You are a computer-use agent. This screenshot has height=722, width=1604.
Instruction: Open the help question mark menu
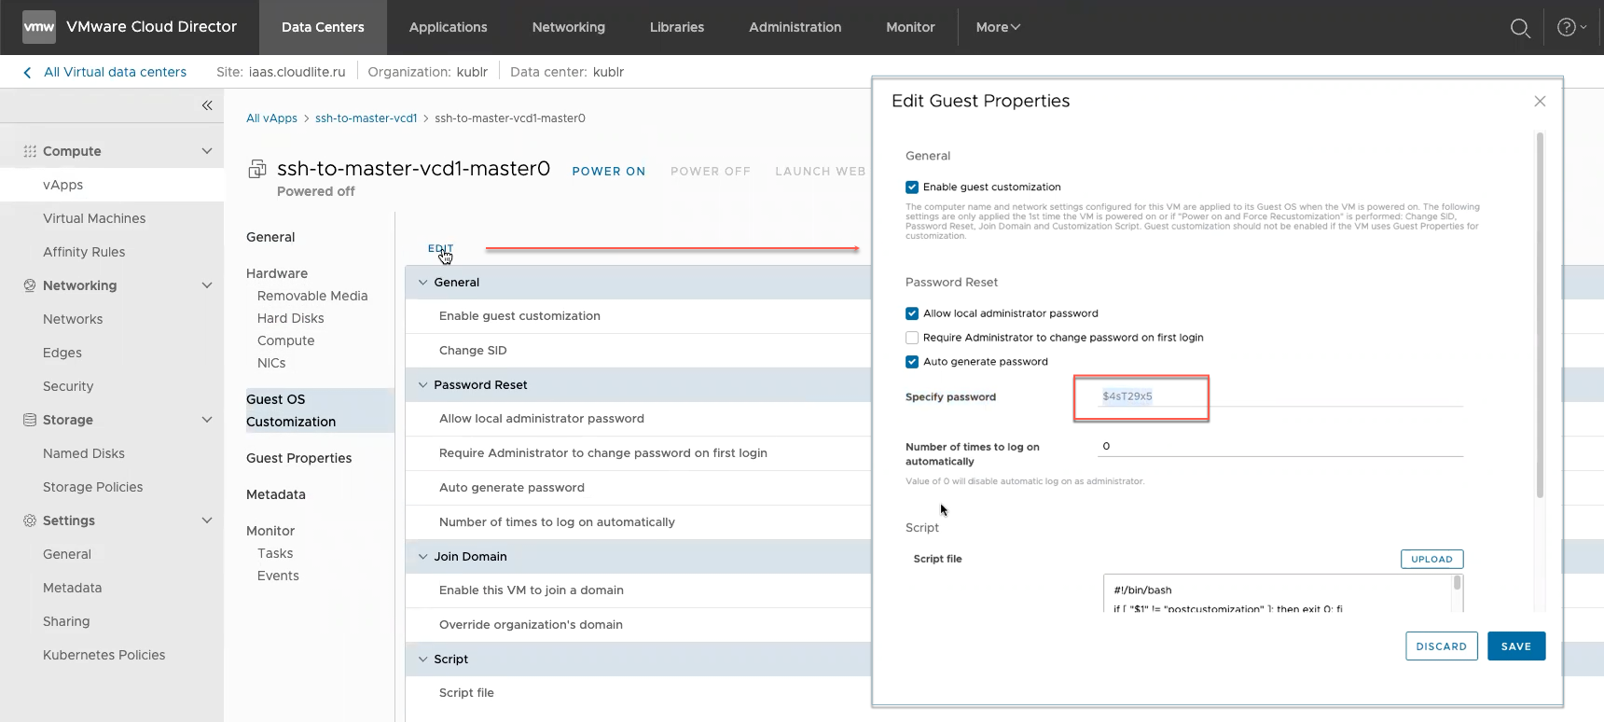pos(1571,27)
